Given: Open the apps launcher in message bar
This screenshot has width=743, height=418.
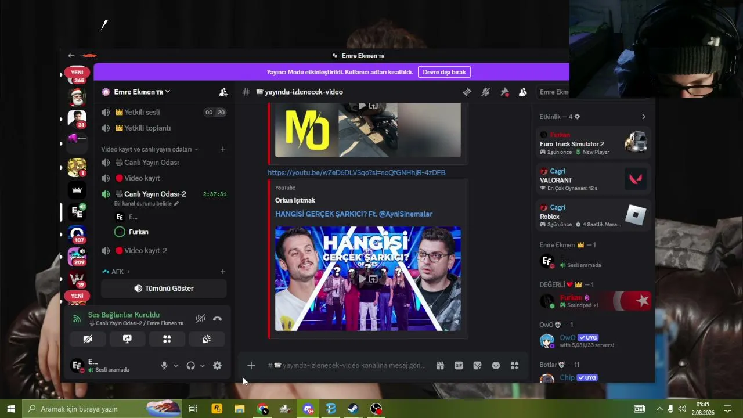Looking at the screenshot, I should click(514, 365).
